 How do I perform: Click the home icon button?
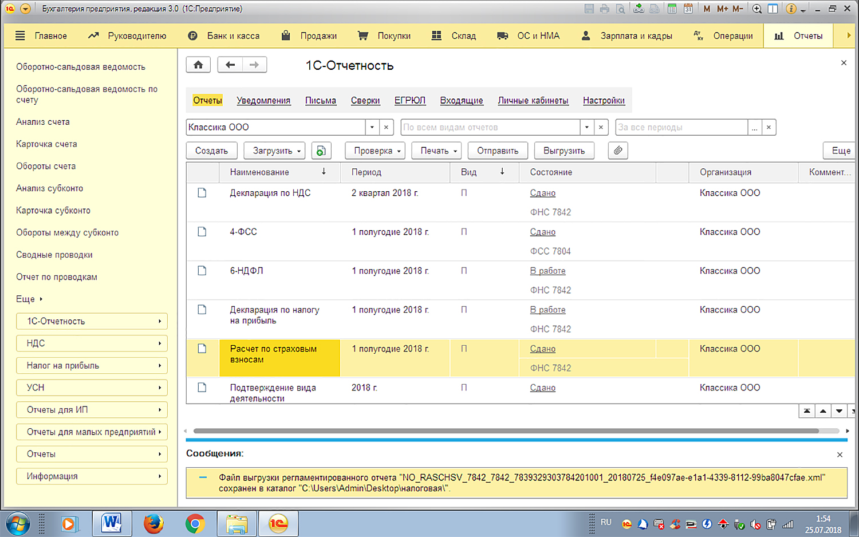coord(198,65)
